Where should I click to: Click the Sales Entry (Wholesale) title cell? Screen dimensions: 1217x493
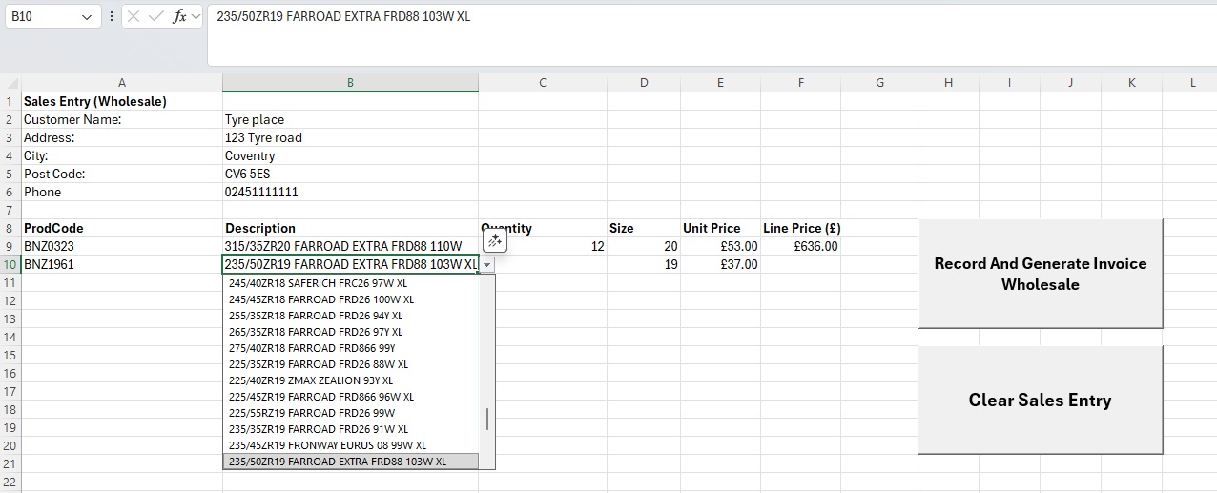121,101
